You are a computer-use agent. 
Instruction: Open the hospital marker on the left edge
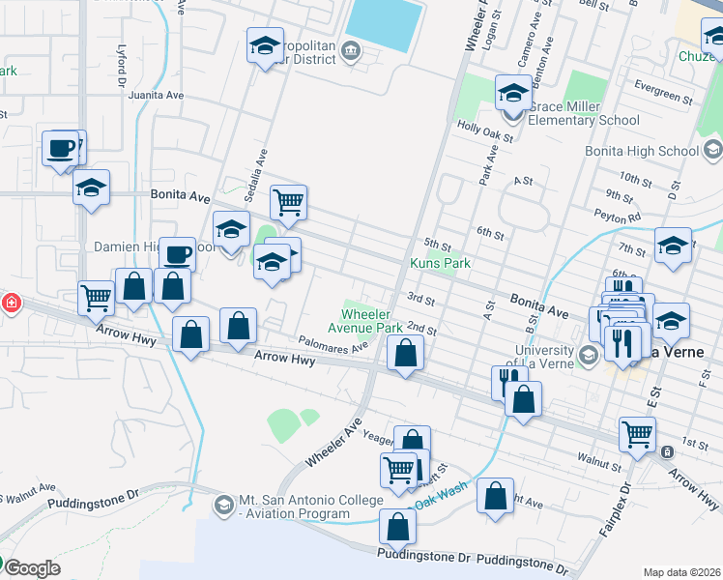point(11,303)
